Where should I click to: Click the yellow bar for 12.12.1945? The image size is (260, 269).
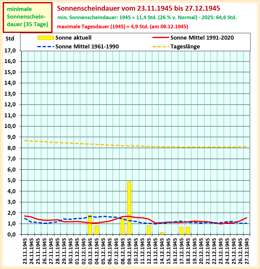[x=149, y=230]
